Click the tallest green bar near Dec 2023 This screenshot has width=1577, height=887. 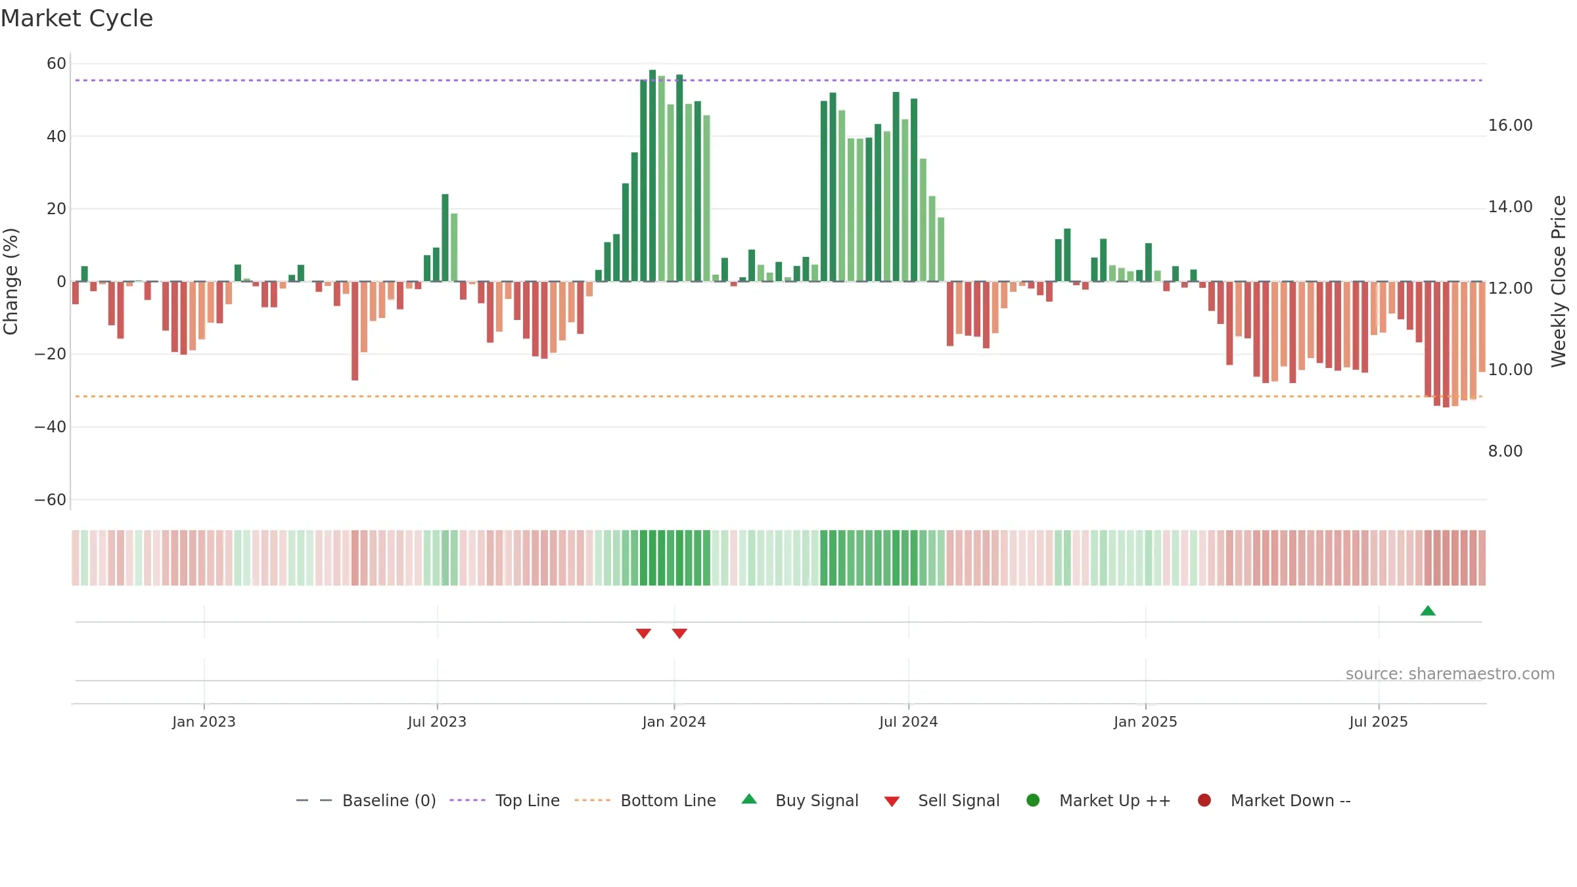click(652, 175)
